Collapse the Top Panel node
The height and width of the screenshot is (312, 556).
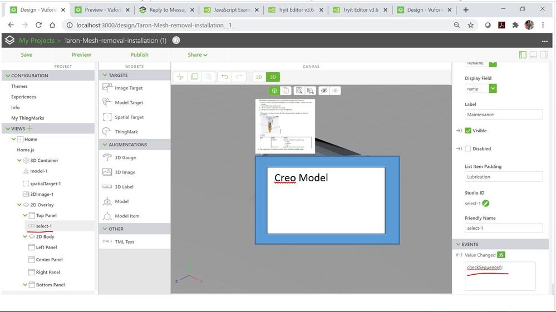pos(25,215)
